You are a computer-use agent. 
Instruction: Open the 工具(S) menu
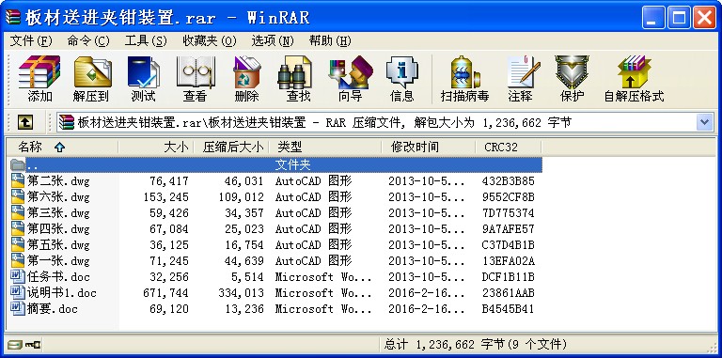[x=146, y=41]
